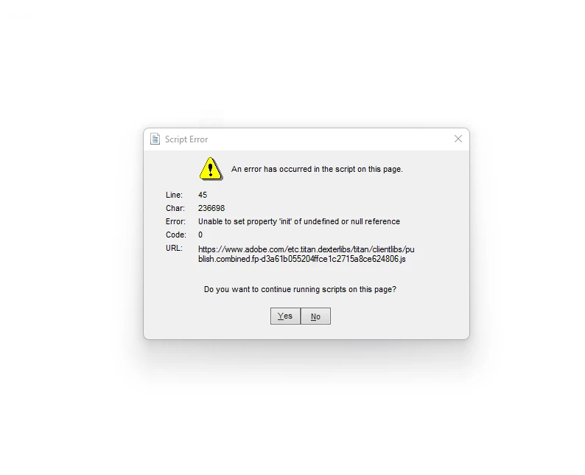
Task: Click the code value 0
Action: (x=200, y=235)
